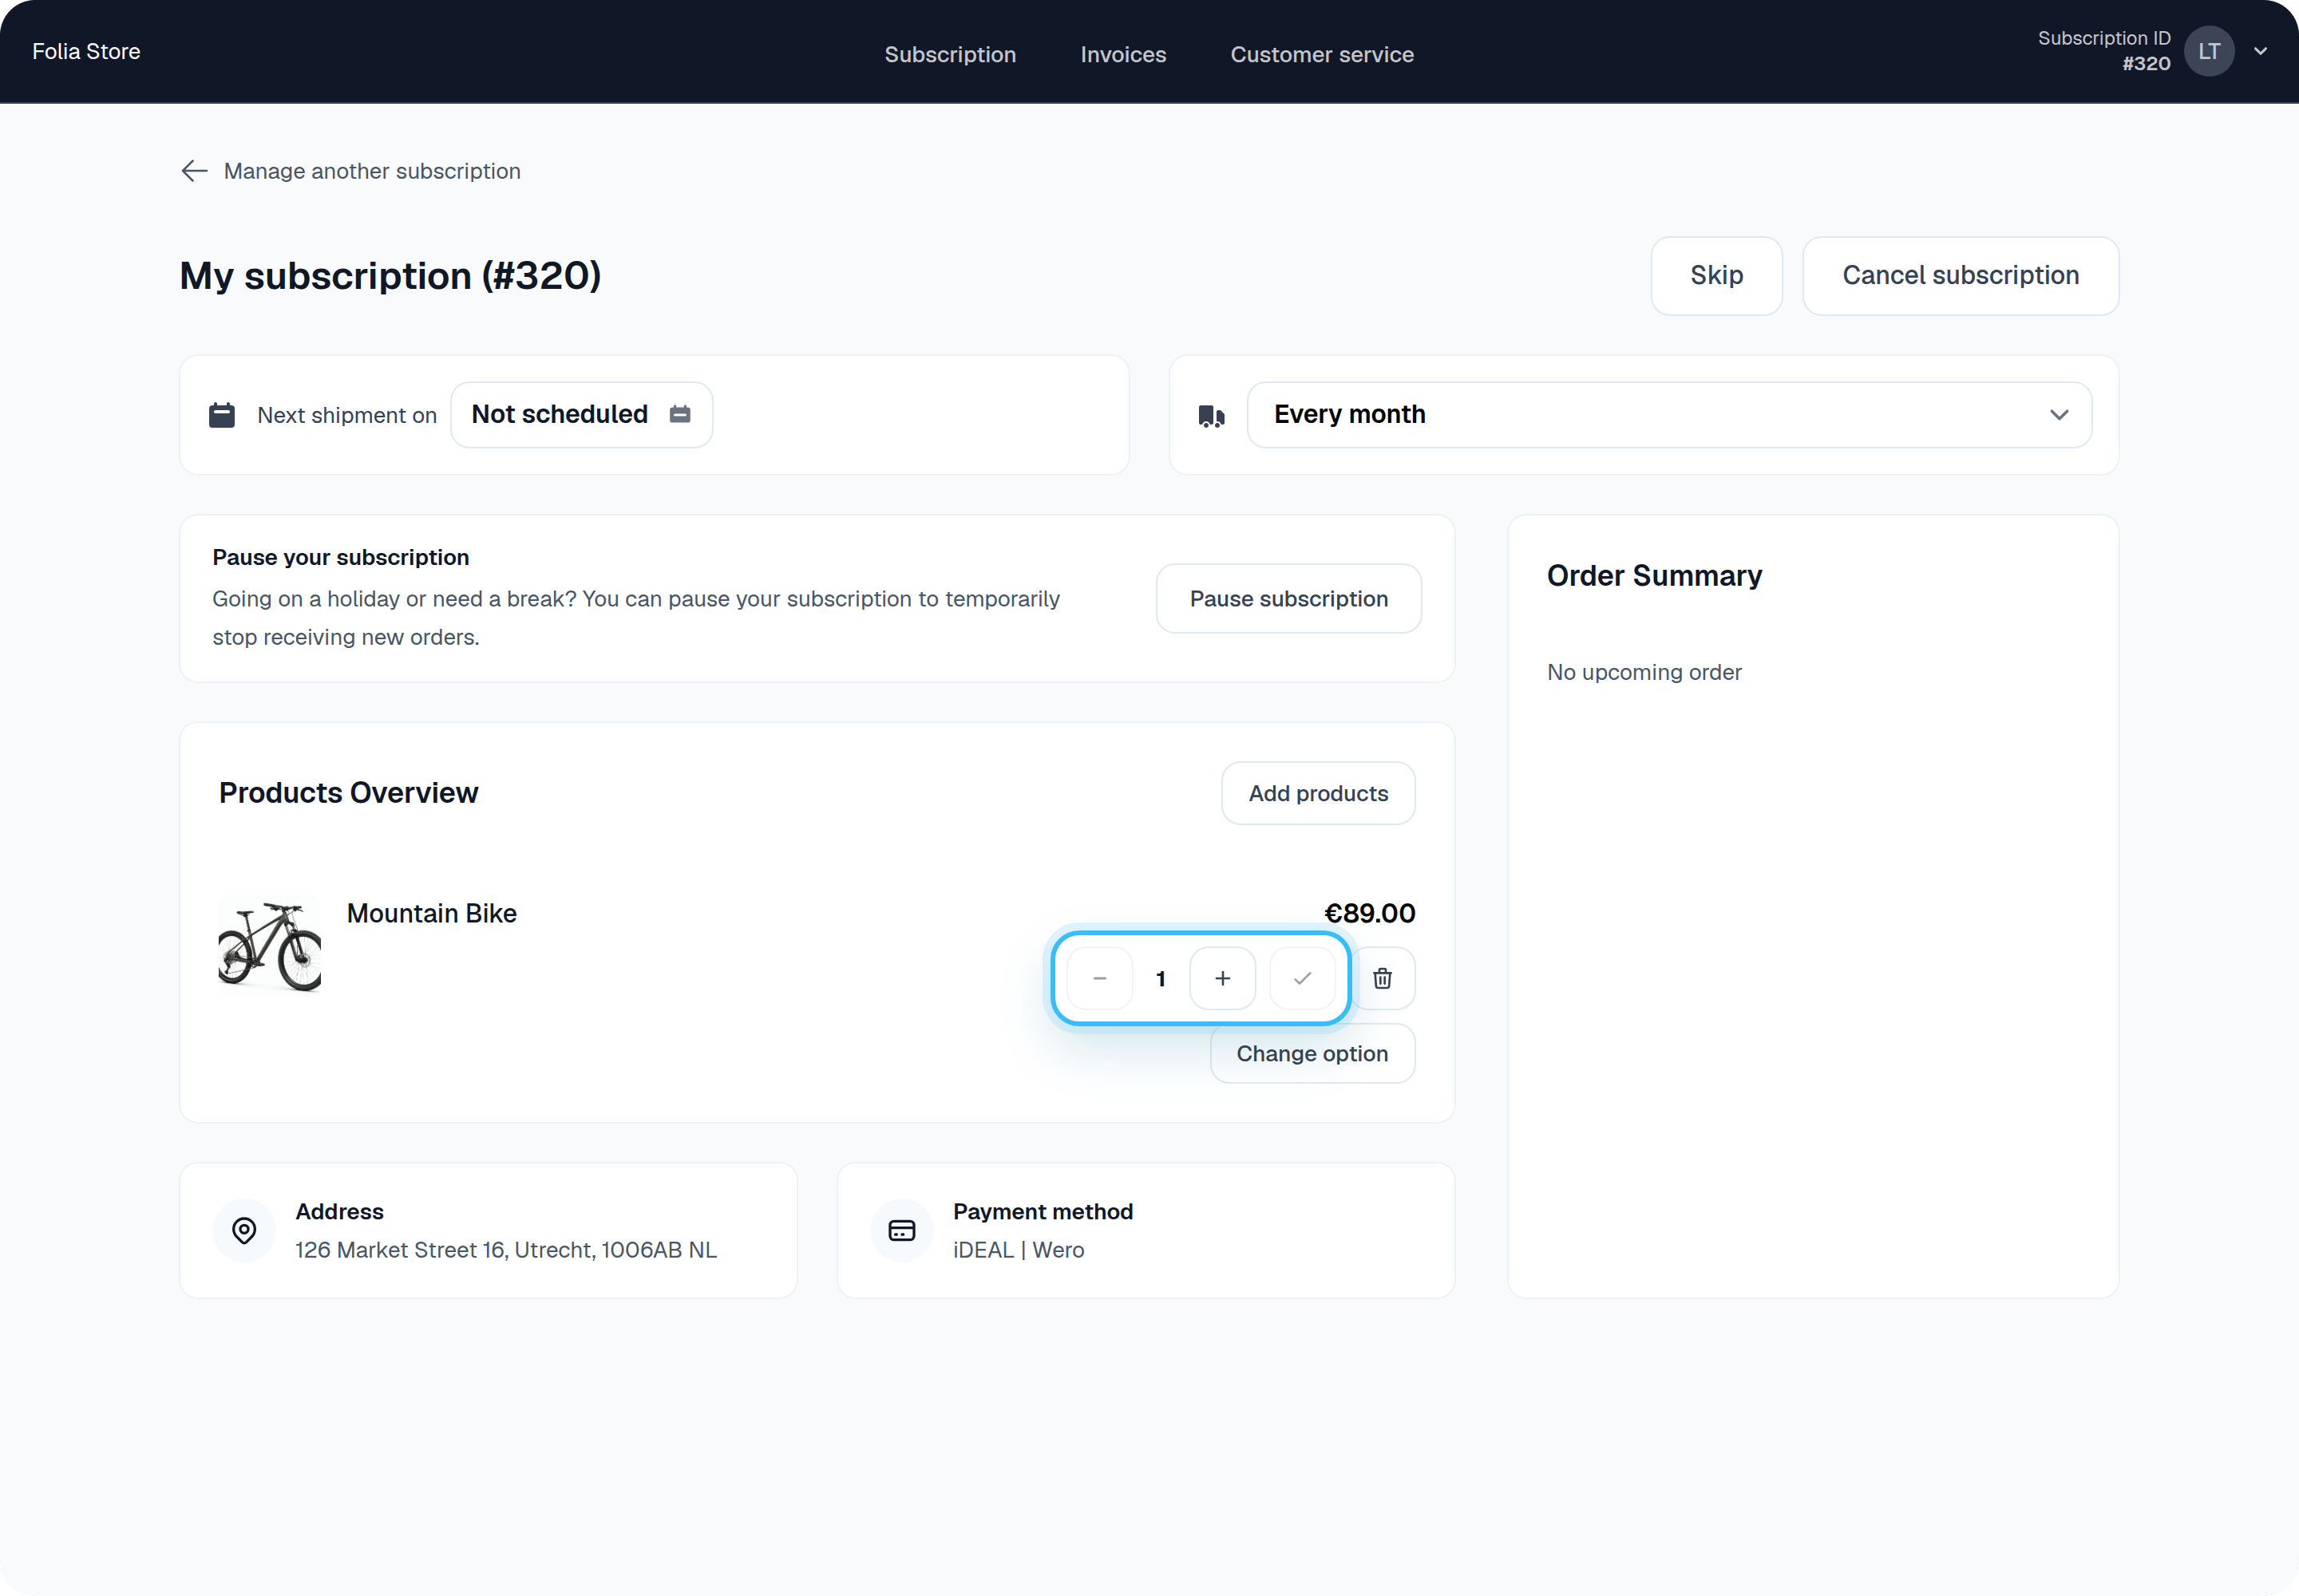Click the iDEAL | Wero payment text

[x=1019, y=1250]
